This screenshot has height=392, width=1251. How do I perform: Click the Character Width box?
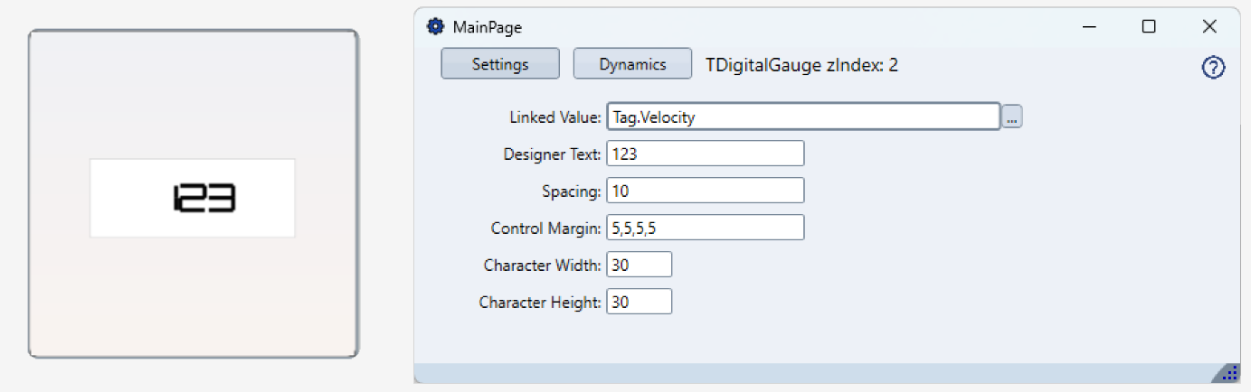click(639, 265)
